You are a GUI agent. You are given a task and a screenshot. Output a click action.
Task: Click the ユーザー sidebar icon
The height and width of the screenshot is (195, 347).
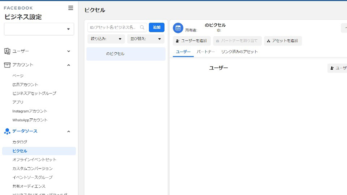[7, 51]
